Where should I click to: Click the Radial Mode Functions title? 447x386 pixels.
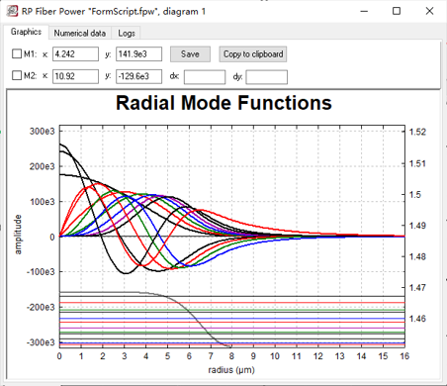coord(223,103)
